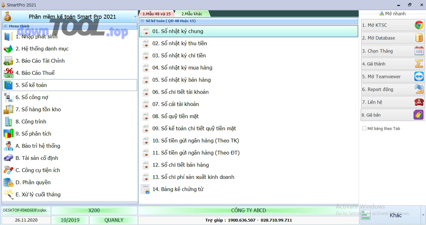Open 08. Sổ quỹ tiền mặt

pos(248,117)
